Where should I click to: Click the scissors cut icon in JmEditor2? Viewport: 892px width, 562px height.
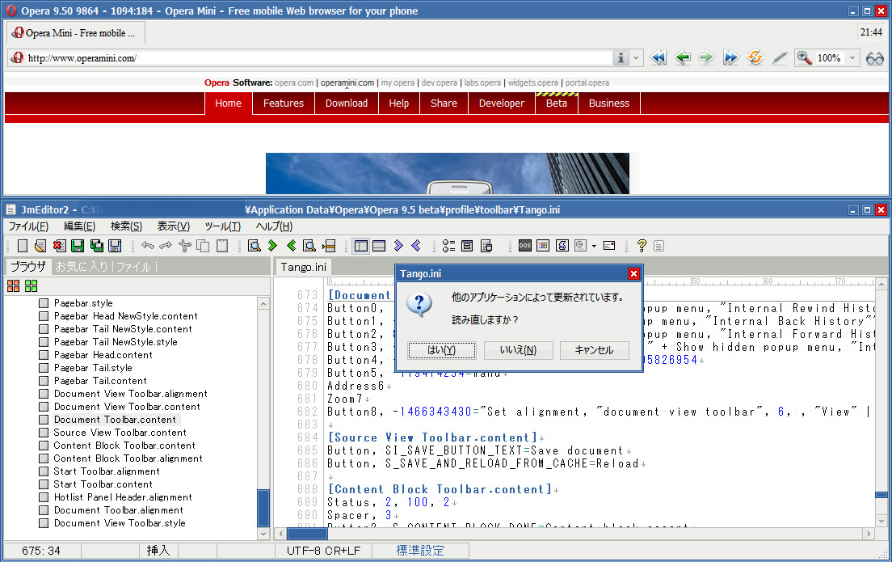184,245
